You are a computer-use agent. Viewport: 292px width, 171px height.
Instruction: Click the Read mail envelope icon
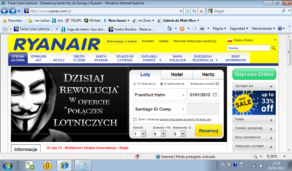pyautogui.click(x=194, y=29)
